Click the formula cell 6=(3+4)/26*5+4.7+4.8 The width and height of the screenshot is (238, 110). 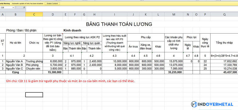(224, 56)
